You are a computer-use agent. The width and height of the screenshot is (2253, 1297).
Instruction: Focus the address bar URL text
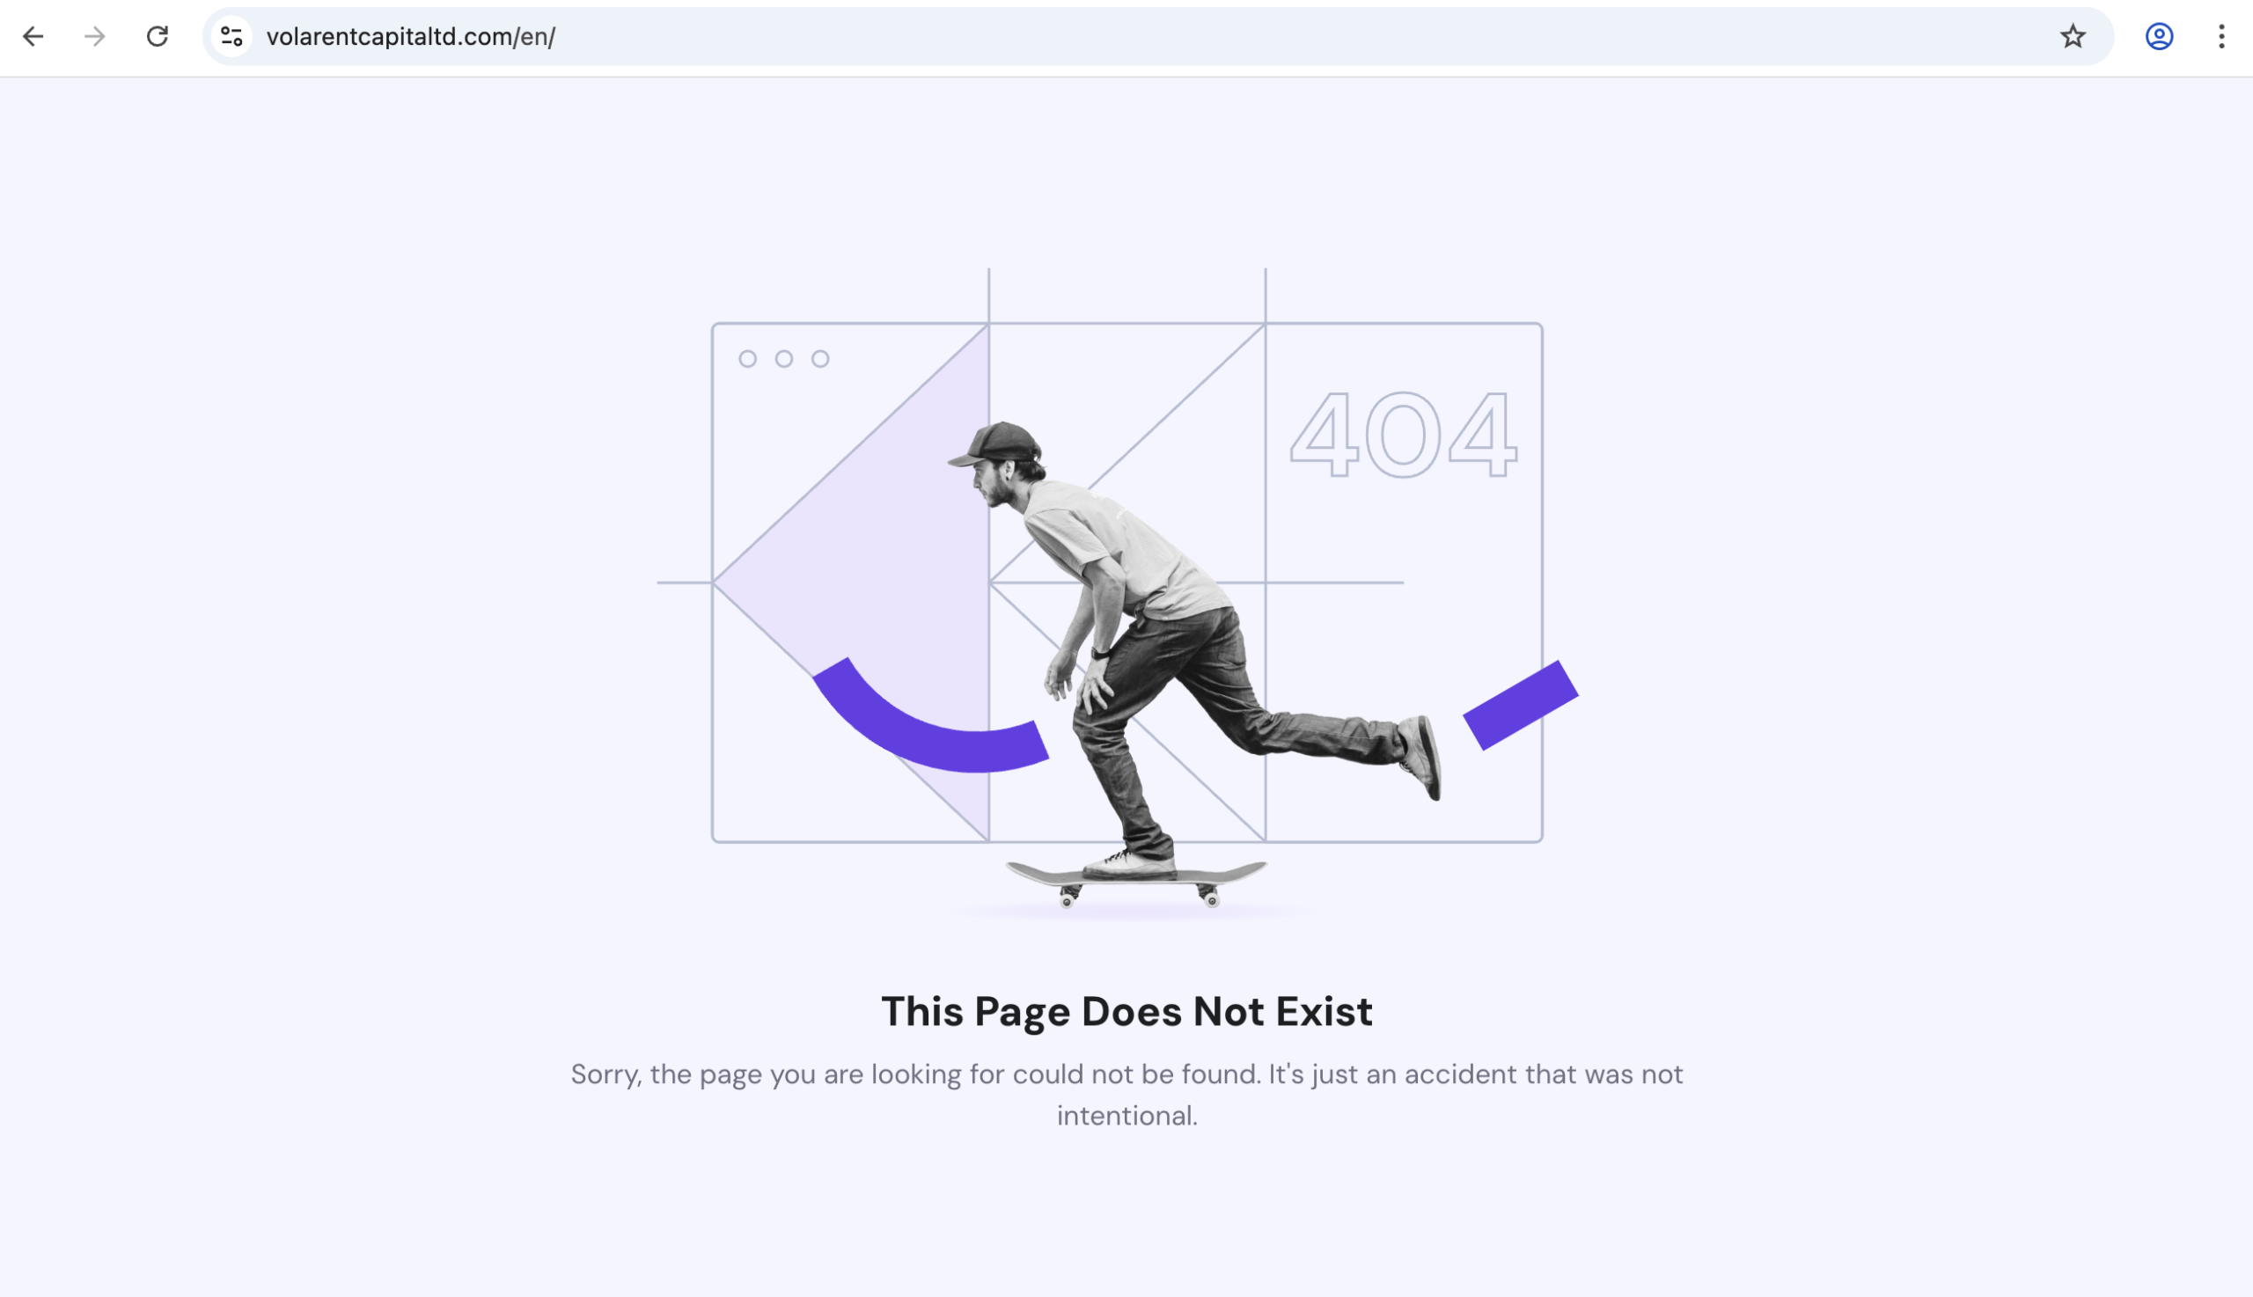(x=411, y=37)
